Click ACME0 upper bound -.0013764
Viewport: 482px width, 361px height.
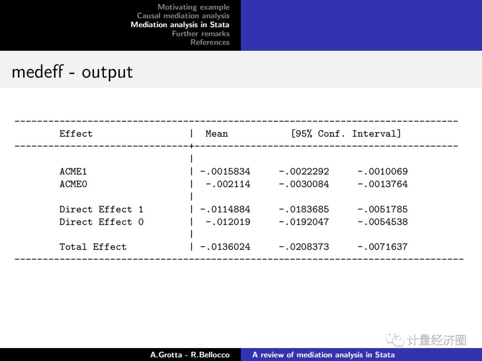pyautogui.click(x=383, y=184)
